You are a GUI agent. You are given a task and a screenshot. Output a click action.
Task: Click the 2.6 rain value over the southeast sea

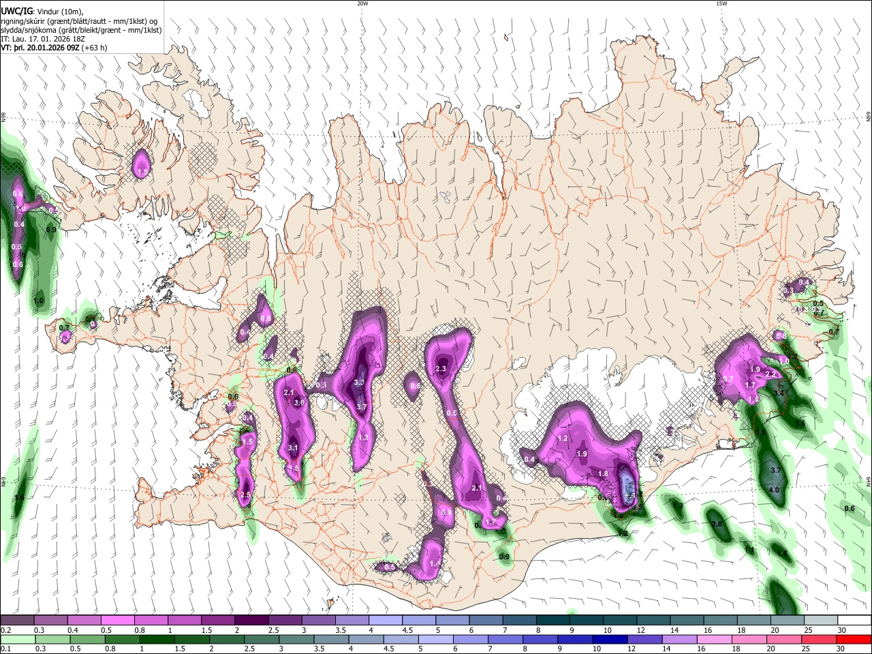(x=717, y=524)
